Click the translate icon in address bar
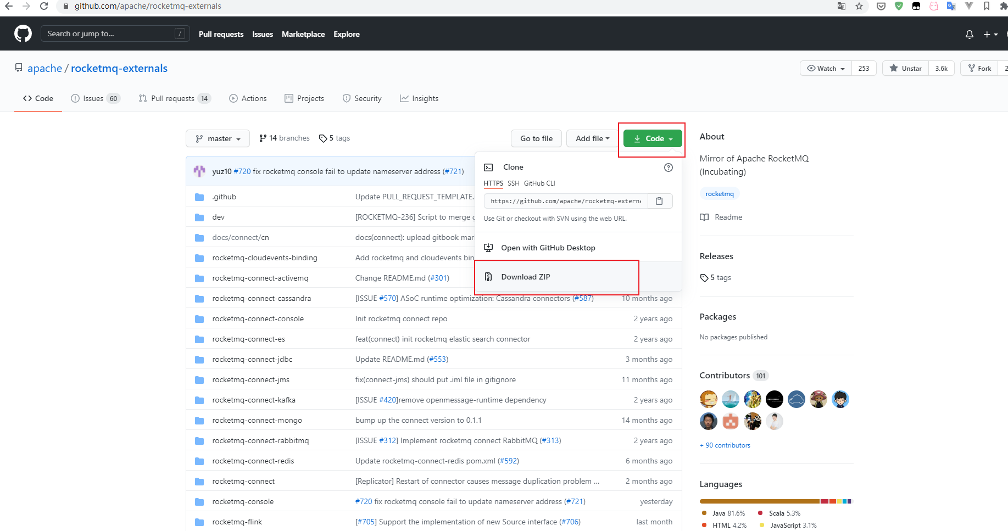This screenshot has height=531, width=1008. (x=841, y=6)
